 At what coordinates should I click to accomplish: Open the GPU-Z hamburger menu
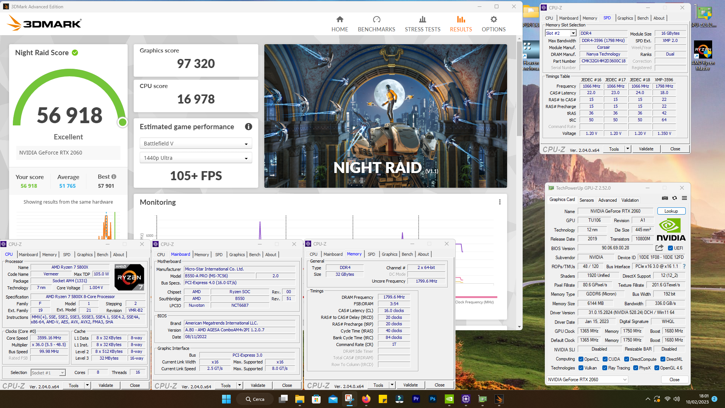(x=684, y=198)
